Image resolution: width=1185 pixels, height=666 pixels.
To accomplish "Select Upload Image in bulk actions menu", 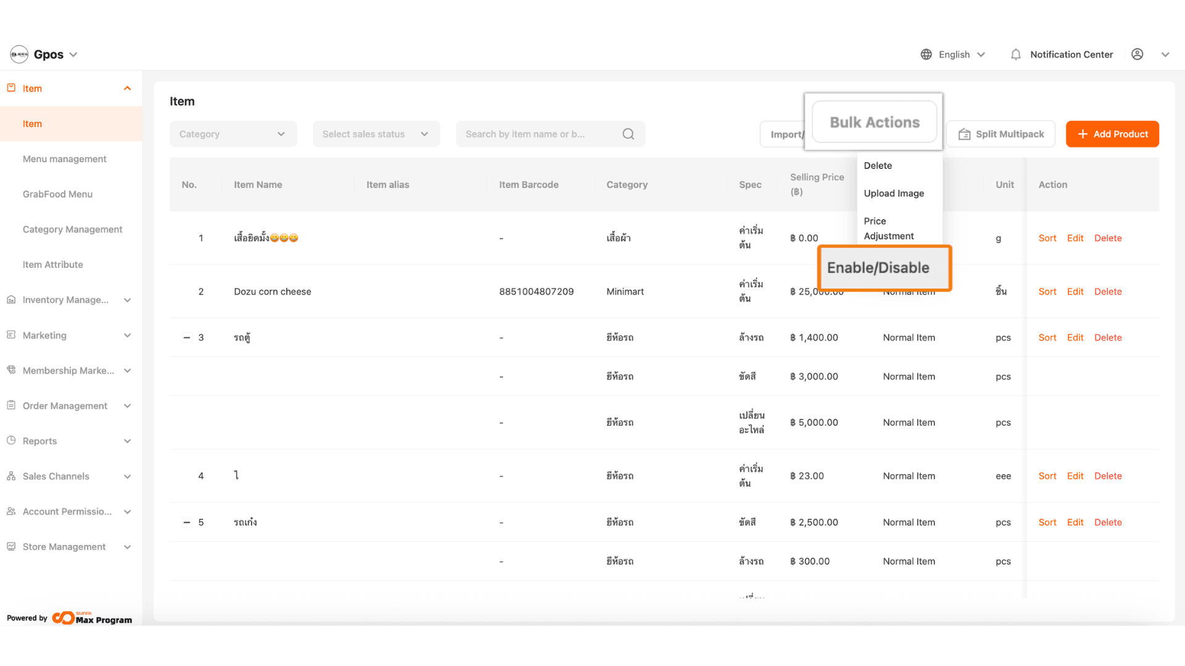I will [894, 193].
